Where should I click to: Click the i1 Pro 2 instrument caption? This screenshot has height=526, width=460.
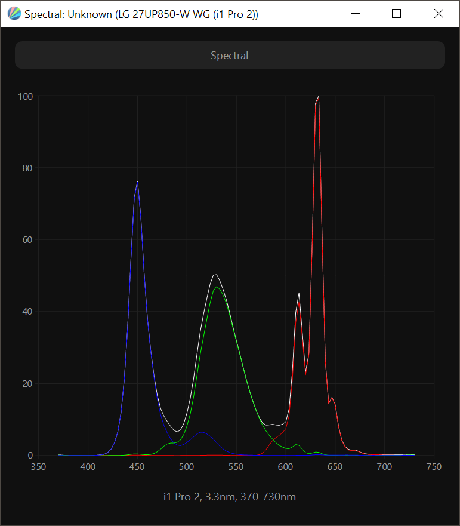(230, 497)
